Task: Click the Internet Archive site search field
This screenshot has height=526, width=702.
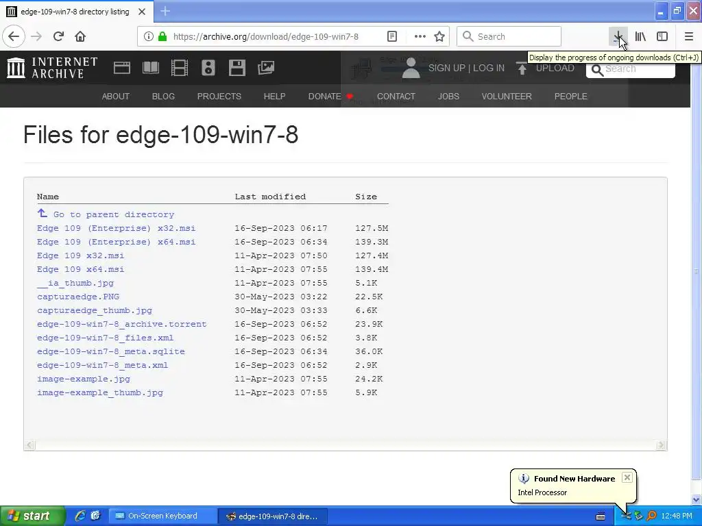Action: pyautogui.click(x=631, y=69)
